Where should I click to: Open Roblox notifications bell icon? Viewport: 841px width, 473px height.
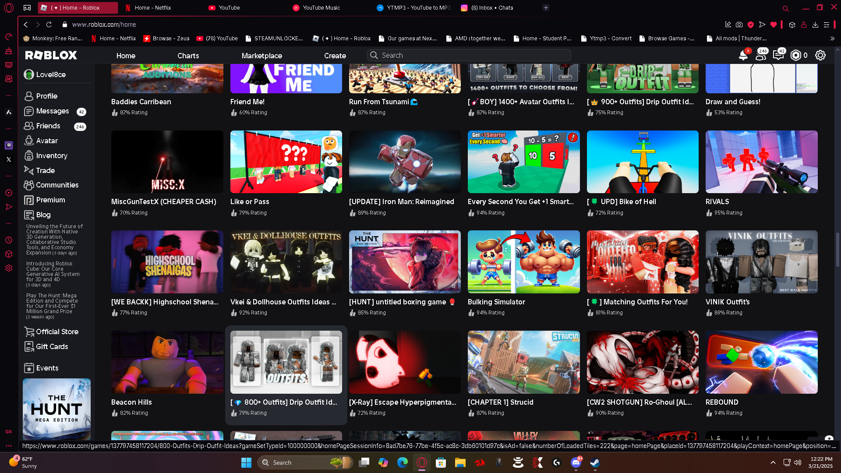pos(743,56)
